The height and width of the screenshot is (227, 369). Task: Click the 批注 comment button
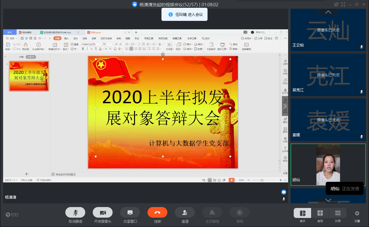click(x=268, y=38)
